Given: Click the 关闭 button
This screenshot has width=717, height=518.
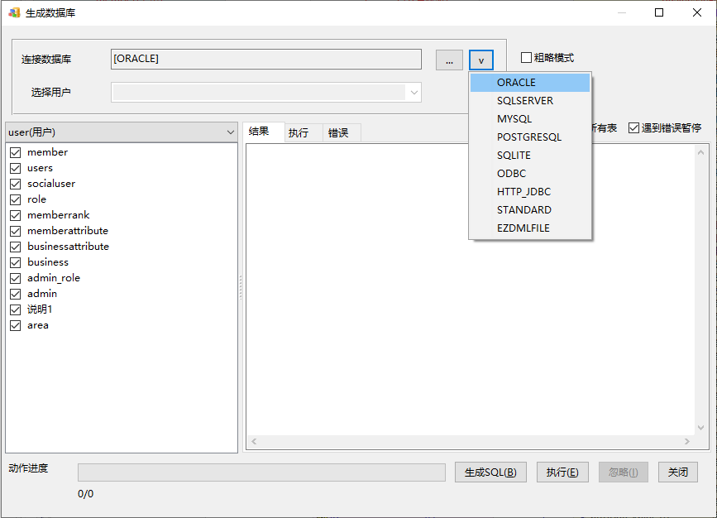Looking at the screenshot, I should point(677,472).
